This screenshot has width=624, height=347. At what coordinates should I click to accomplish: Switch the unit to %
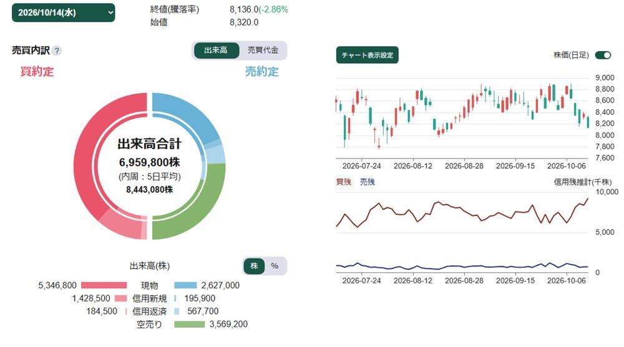(275, 266)
